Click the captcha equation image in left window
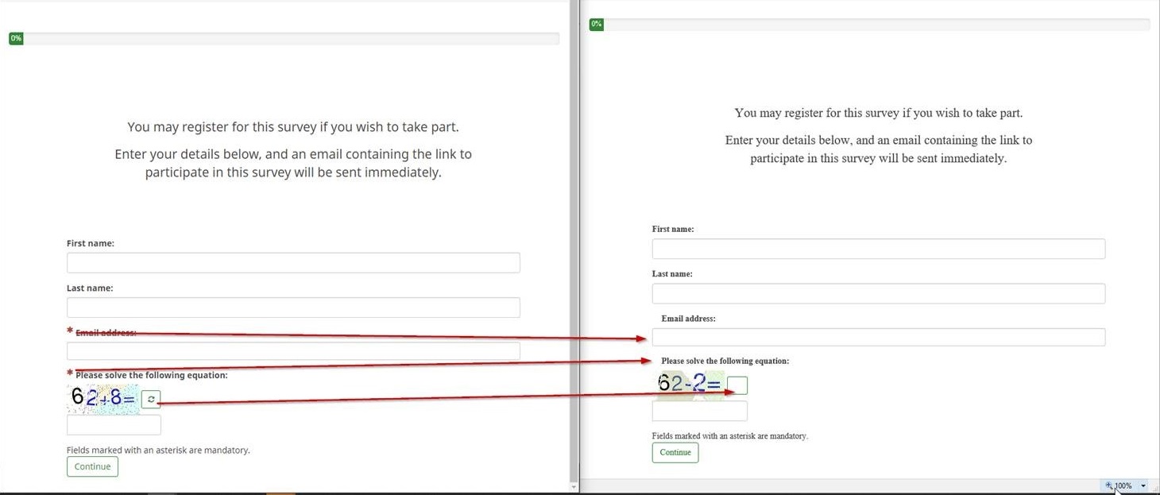This screenshot has width=1160, height=495. point(103,398)
